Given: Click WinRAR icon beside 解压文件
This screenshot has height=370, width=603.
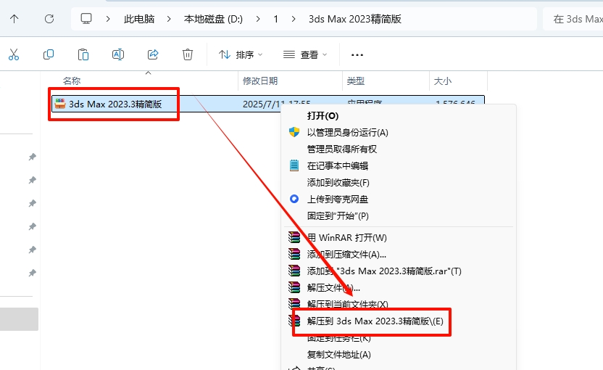Looking at the screenshot, I should [294, 287].
